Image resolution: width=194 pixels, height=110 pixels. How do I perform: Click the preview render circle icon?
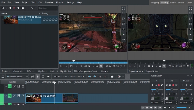tap(119, 77)
